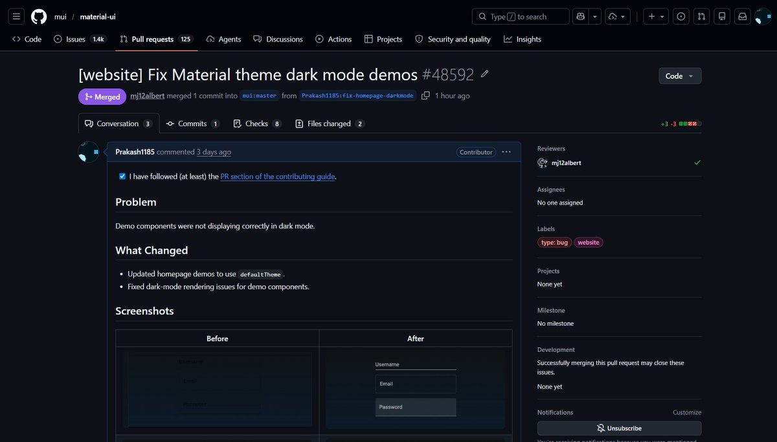
Task: Open the comment three-dots options menu
Action: [x=506, y=152]
